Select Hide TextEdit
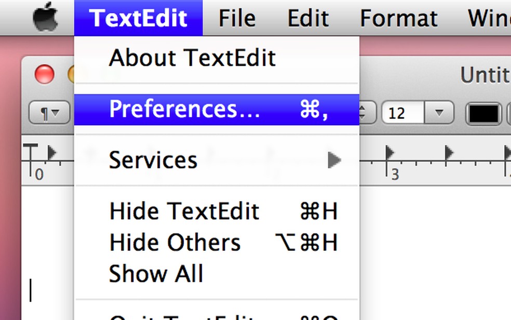 point(184,211)
